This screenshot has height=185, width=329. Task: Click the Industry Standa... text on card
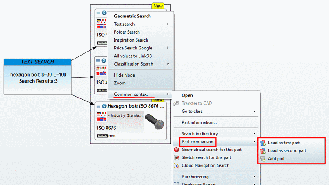[x=125, y=115]
